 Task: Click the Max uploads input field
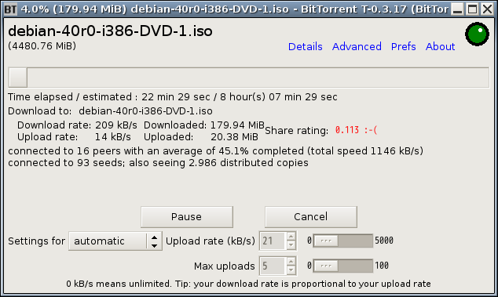[x=273, y=266]
